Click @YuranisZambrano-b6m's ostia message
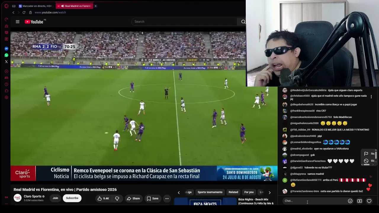379x213 pixels. coord(342,191)
